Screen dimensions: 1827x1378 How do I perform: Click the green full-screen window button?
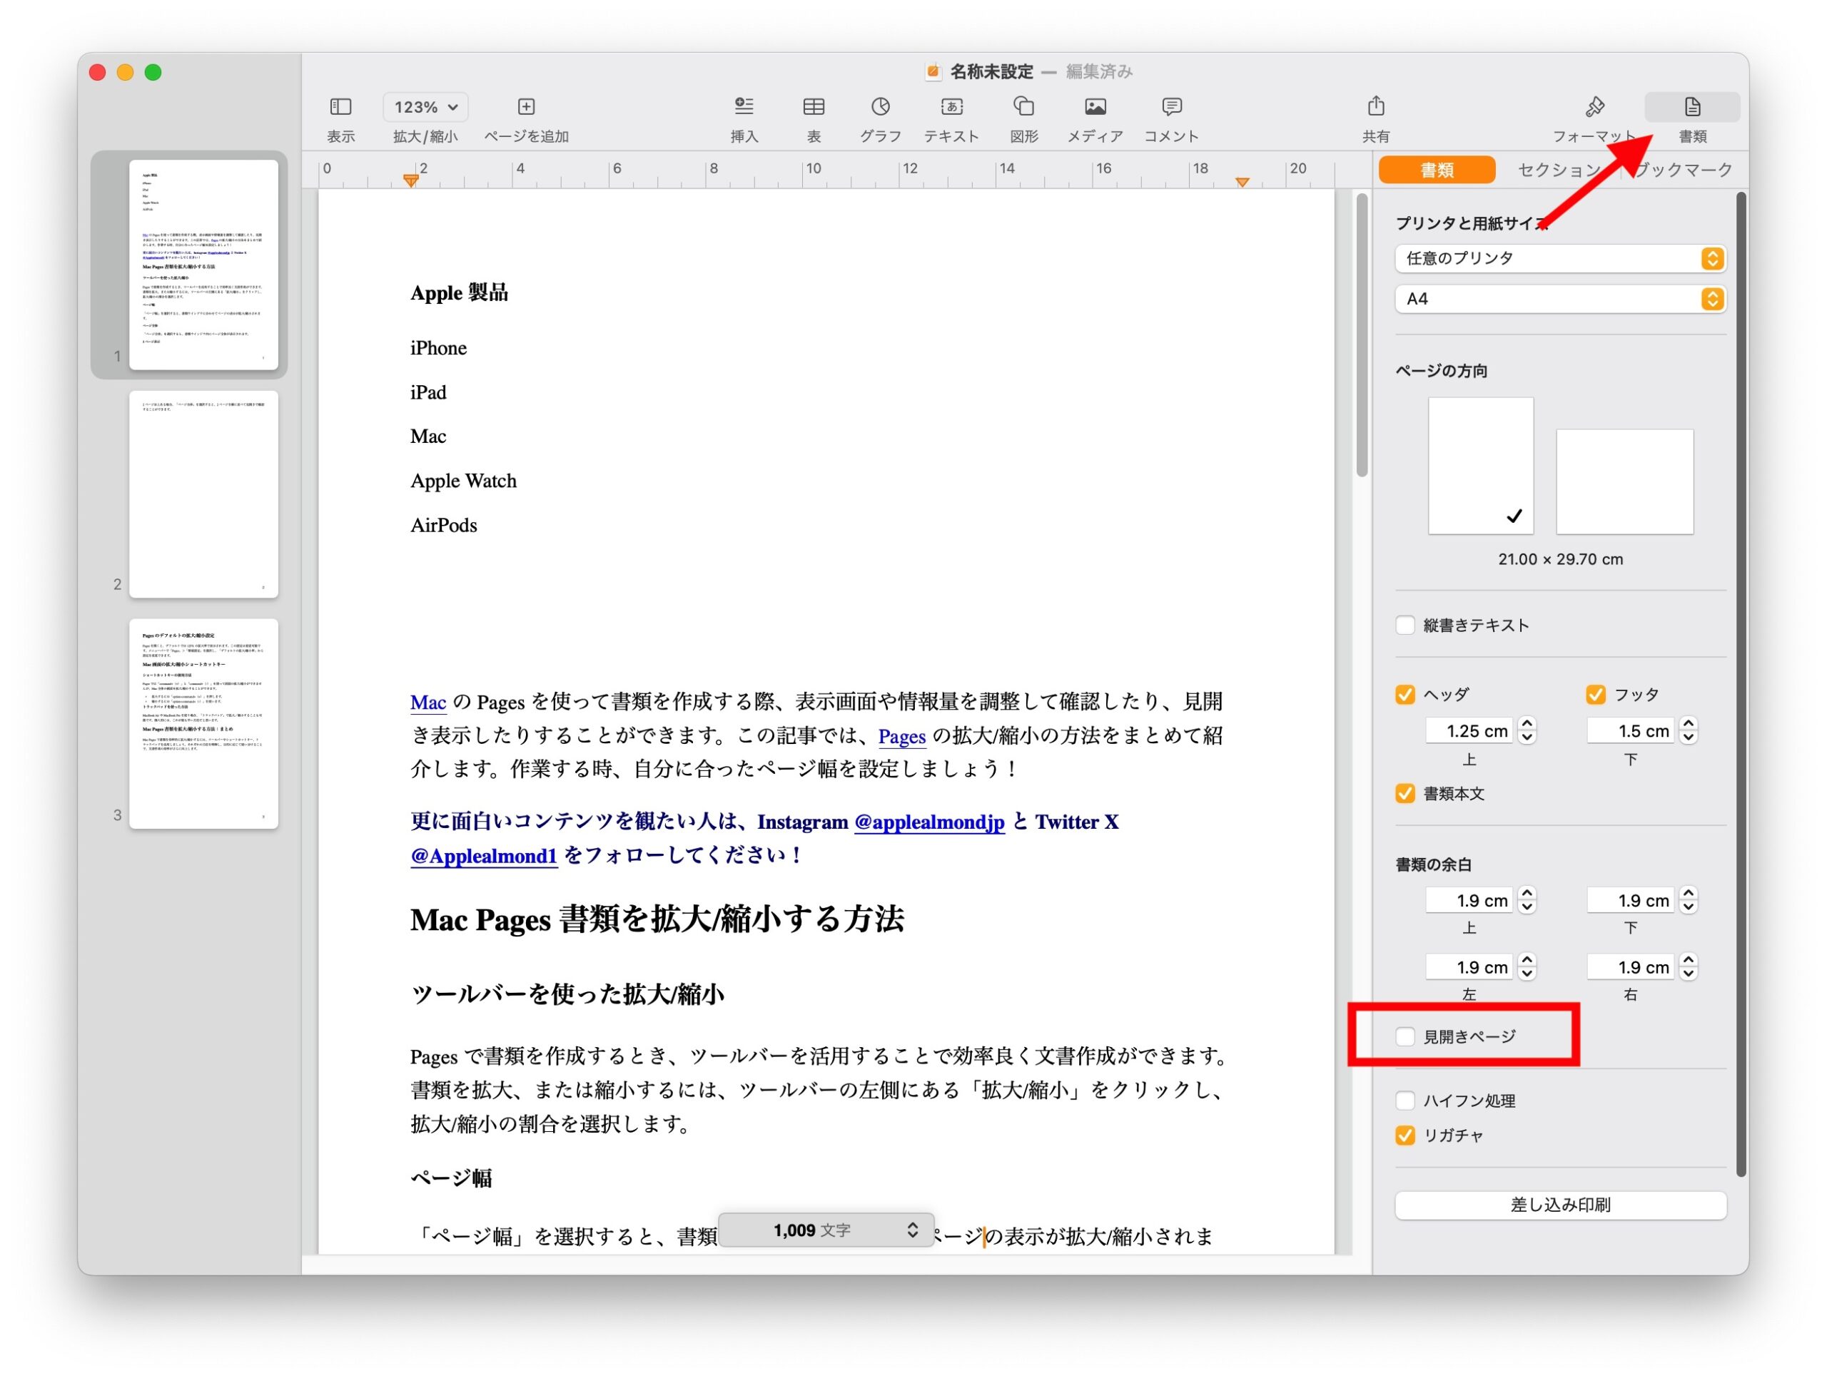click(153, 72)
